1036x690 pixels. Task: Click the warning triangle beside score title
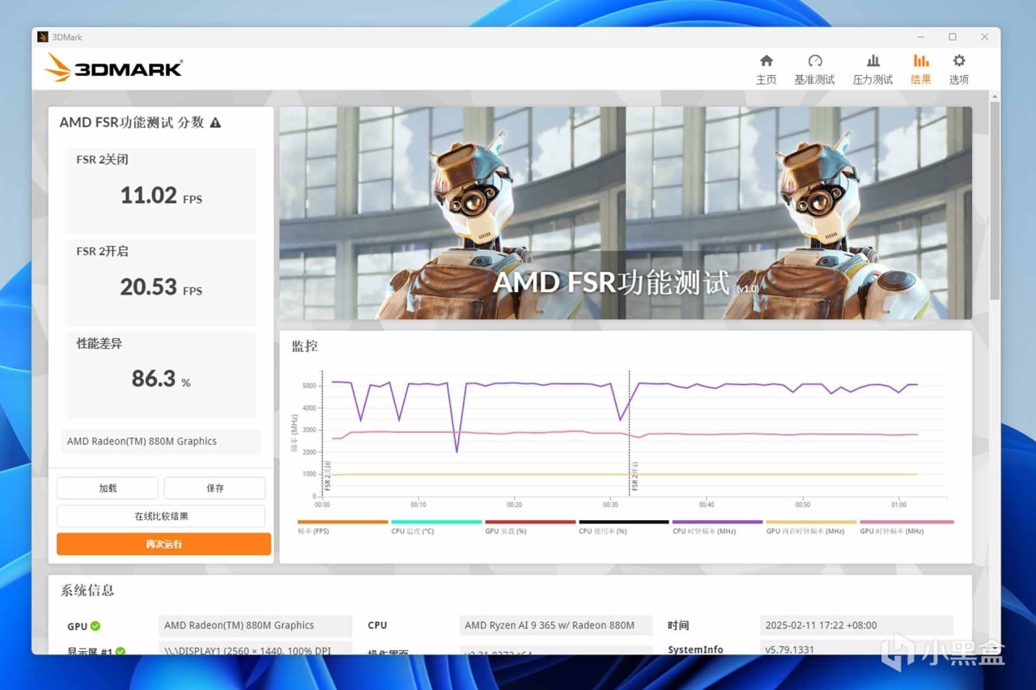215,123
